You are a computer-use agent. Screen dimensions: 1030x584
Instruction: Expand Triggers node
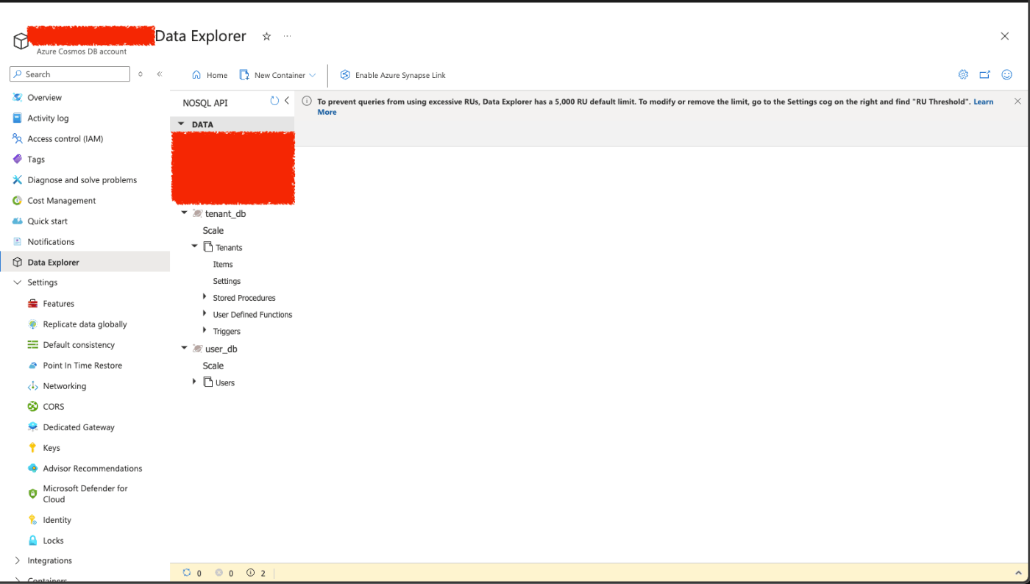click(x=205, y=331)
